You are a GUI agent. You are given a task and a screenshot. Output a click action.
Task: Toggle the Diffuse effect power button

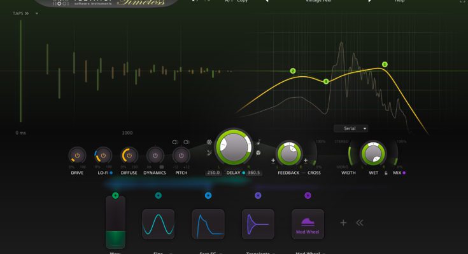click(x=129, y=155)
